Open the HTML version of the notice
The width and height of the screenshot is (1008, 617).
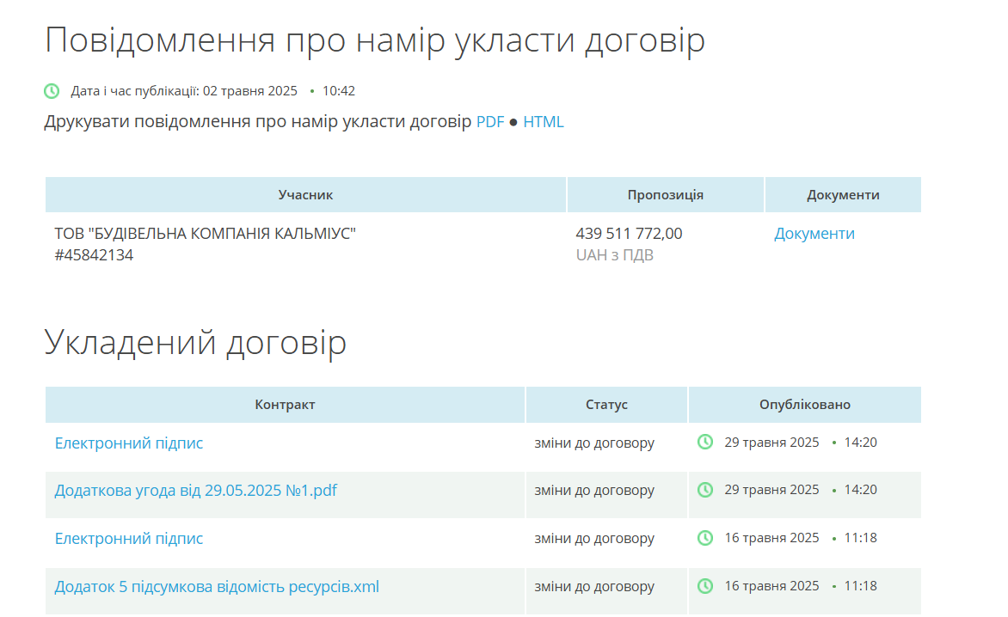pyautogui.click(x=544, y=122)
